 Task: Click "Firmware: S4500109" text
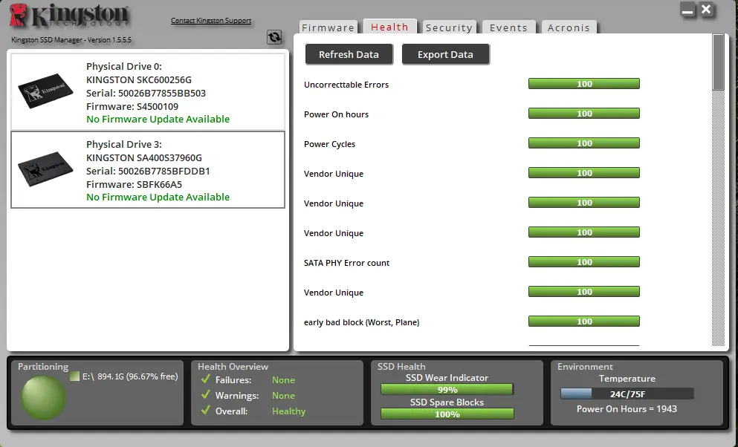pyautogui.click(x=132, y=106)
